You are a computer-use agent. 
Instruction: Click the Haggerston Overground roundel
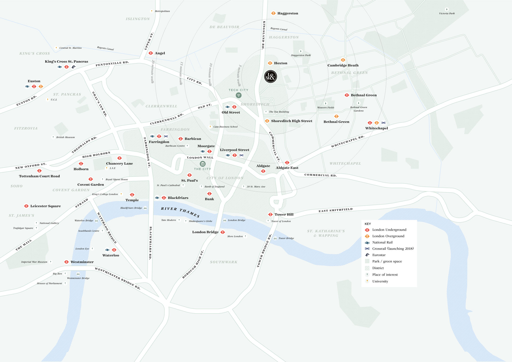pyautogui.click(x=273, y=13)
